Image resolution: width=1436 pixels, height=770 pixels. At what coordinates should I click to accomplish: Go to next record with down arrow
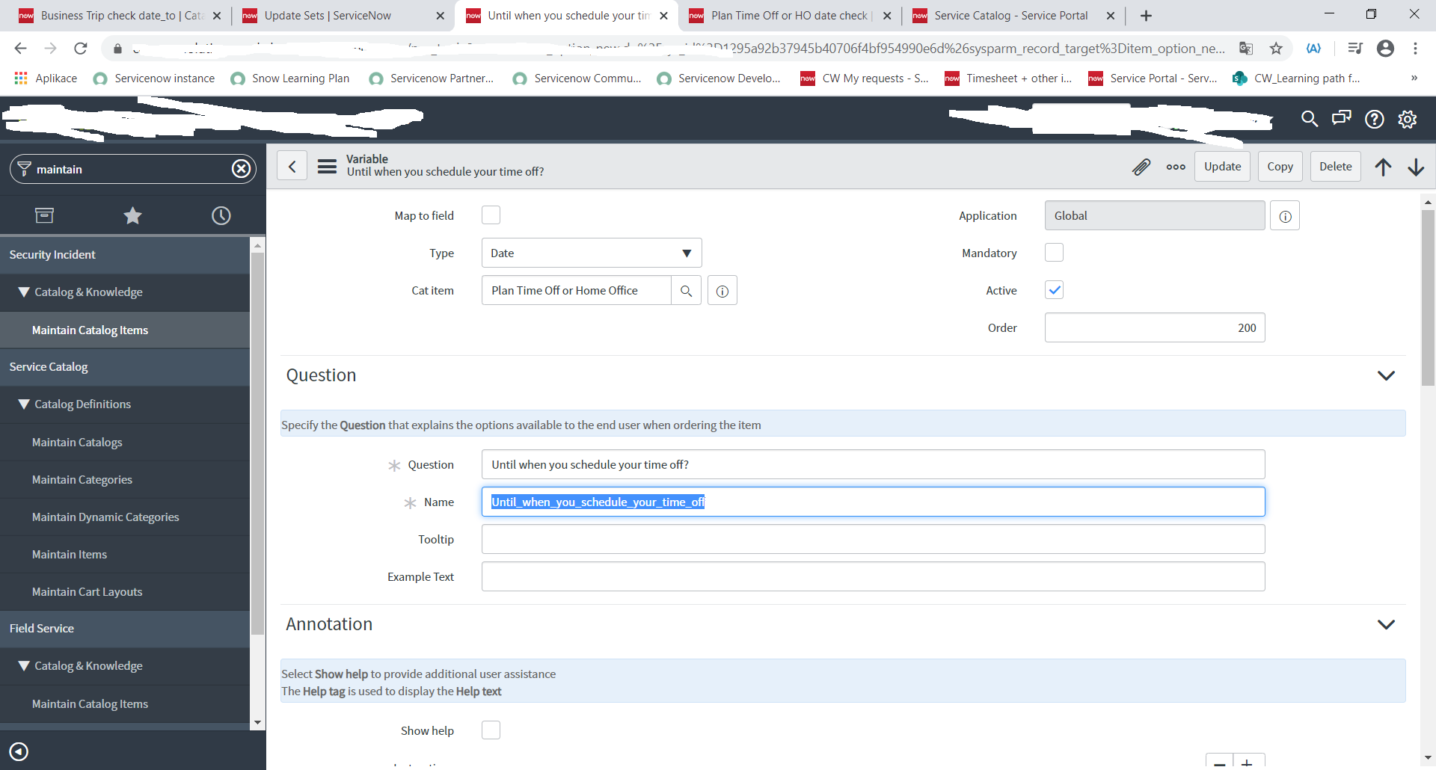[x=1416, y=167]
